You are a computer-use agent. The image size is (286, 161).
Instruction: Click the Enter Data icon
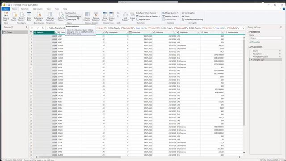[x=29, y=14]
